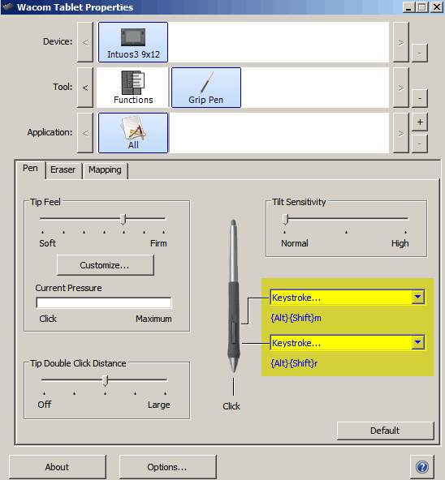Switch to the Pen tab
Screen dimensions: 445x480
point(30,169)
